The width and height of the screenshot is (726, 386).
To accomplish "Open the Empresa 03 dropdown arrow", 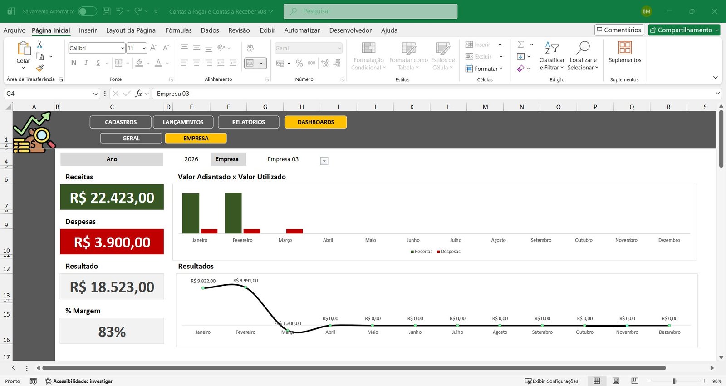I will coord(324,161).
